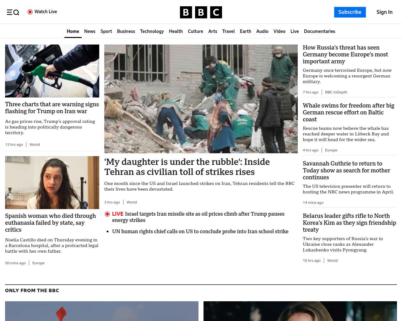Click the BBC logo

pos(201,12)
